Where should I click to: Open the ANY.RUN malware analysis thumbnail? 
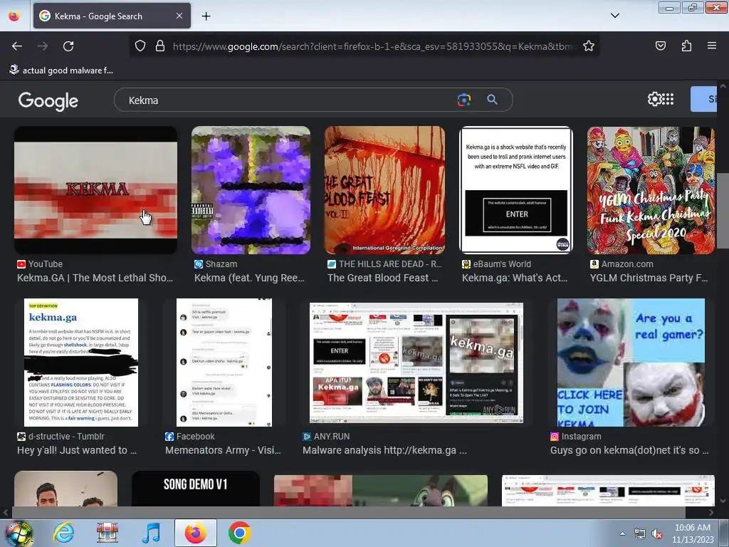416,363
